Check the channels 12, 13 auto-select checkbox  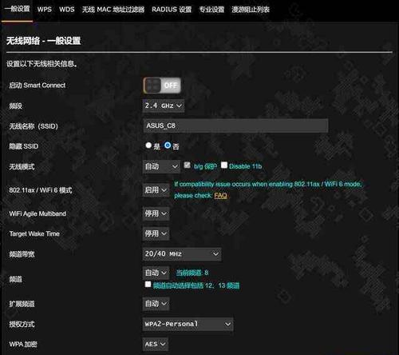point(148,284)
